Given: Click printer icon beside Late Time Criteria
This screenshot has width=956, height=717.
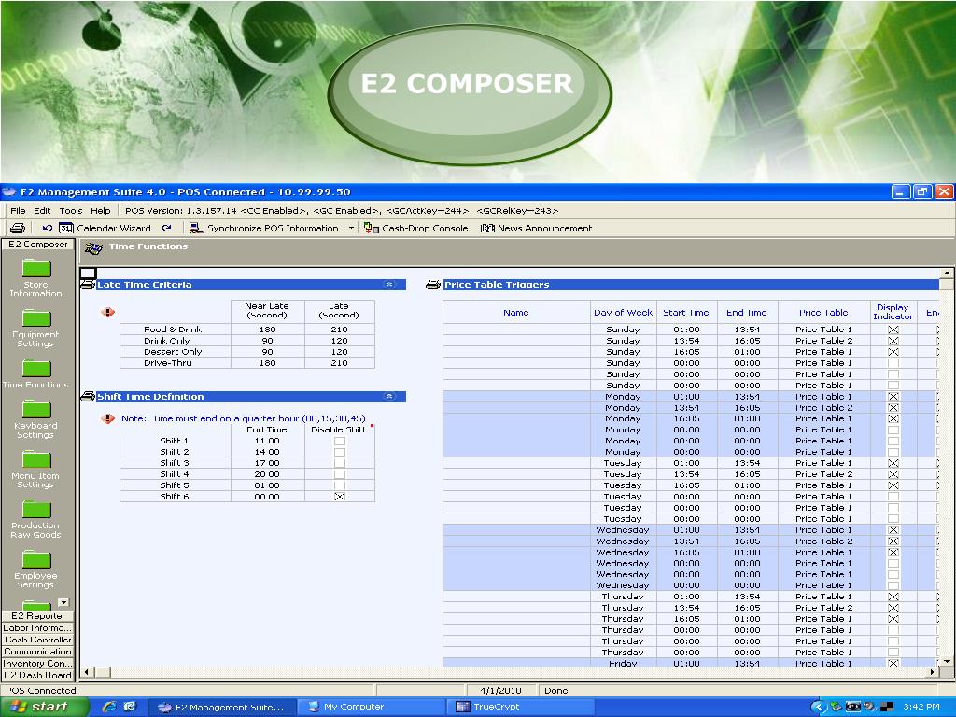Looking at the screenshot, I should click(x=88, y=285).
